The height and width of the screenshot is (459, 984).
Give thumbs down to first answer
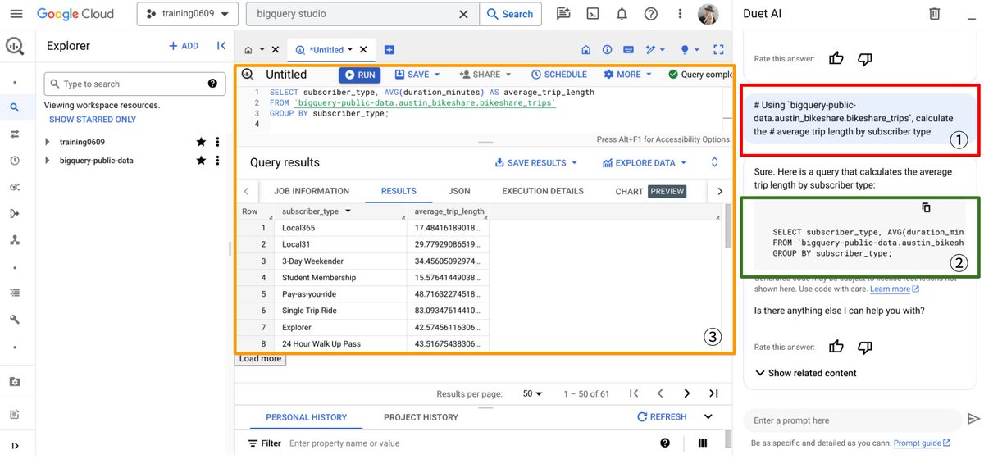pyautogui.click(x=864, y=58)
